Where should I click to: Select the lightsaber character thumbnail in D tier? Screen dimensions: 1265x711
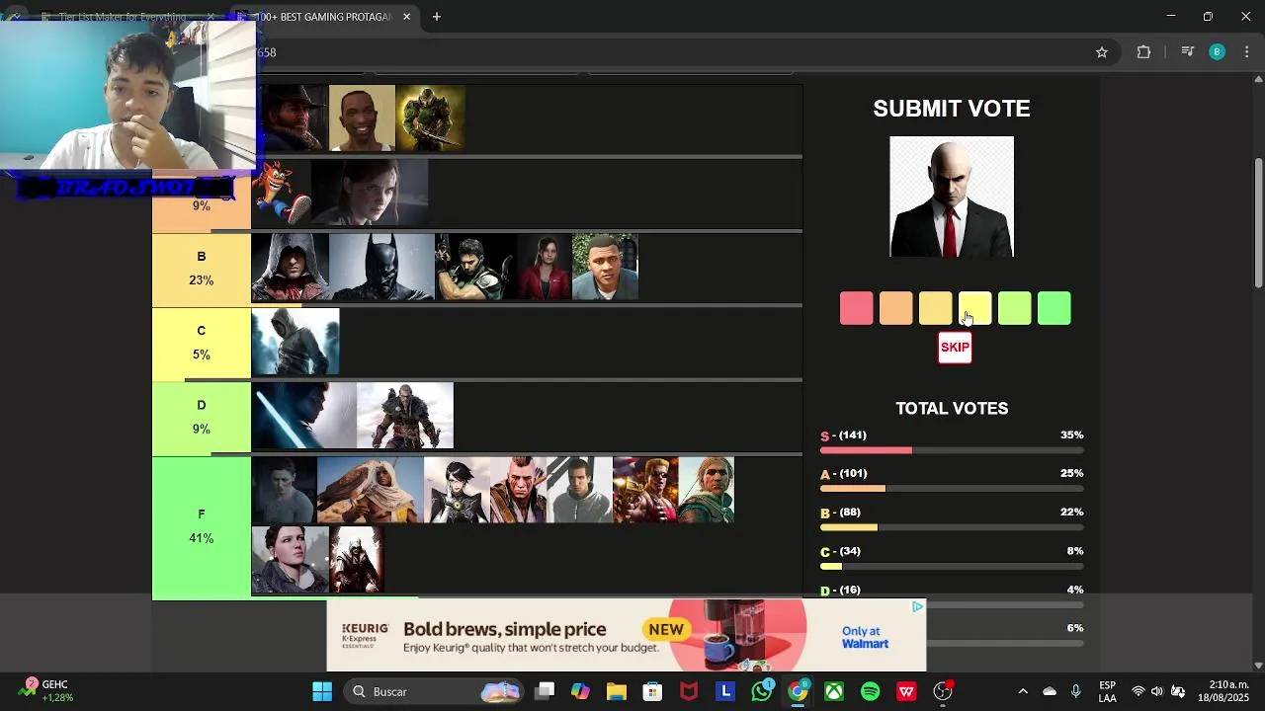(x=304, y=416)
